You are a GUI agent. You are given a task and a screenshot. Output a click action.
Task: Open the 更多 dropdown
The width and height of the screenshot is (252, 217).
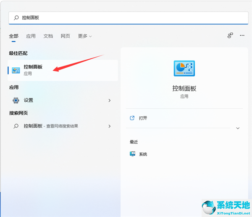point(85,36)
